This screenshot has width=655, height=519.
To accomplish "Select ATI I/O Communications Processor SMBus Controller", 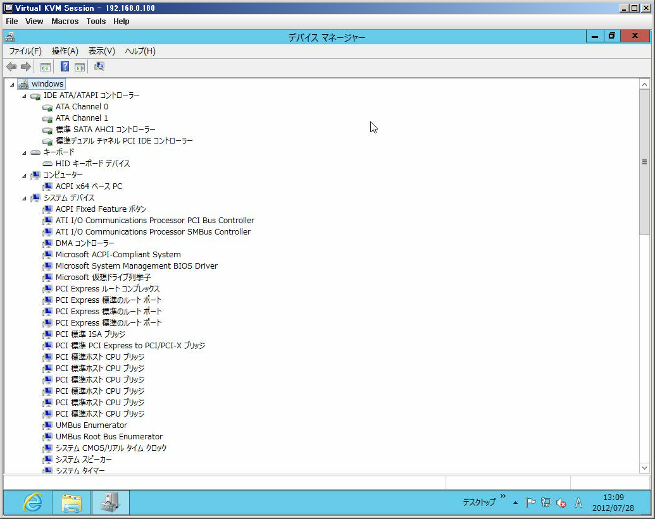I will coord(153,231).
